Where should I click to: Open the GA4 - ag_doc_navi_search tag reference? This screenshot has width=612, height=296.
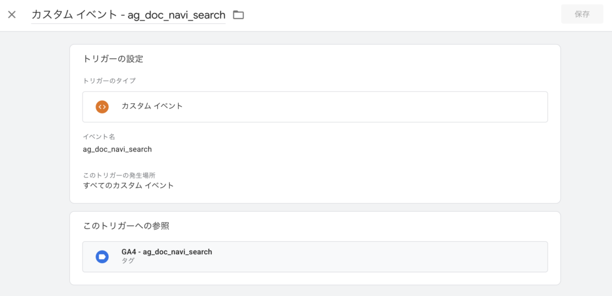tap(167, 252)
